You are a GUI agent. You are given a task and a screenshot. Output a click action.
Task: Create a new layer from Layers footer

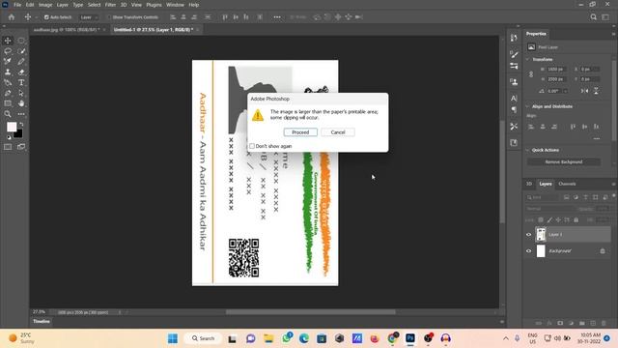pos(593,323)
